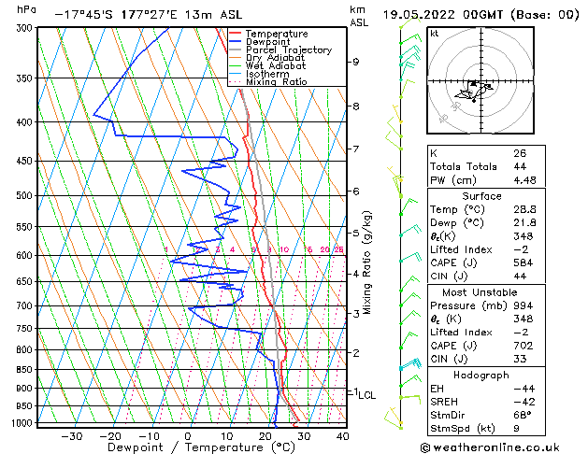Click the 'hPa' pressure axis unit label

click(x=26, y=10)
